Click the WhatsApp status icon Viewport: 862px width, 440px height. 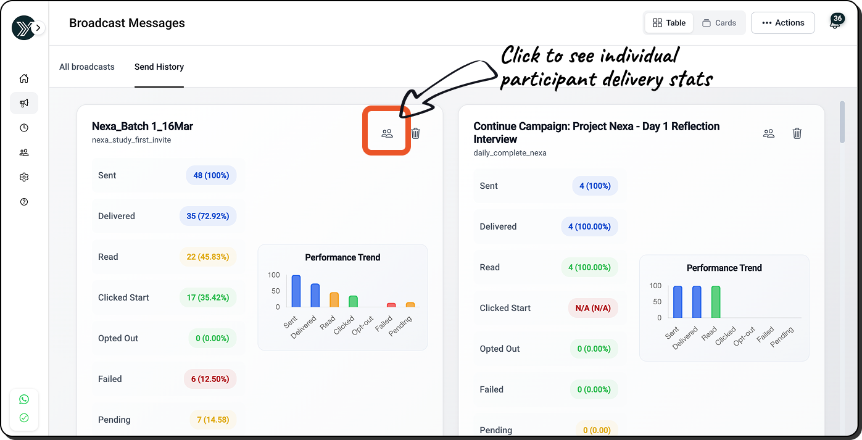pyautogui.click(x=24, y=399)
